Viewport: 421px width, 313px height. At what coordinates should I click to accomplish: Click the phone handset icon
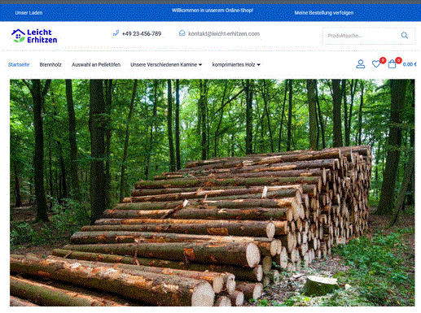click(116, 33)
